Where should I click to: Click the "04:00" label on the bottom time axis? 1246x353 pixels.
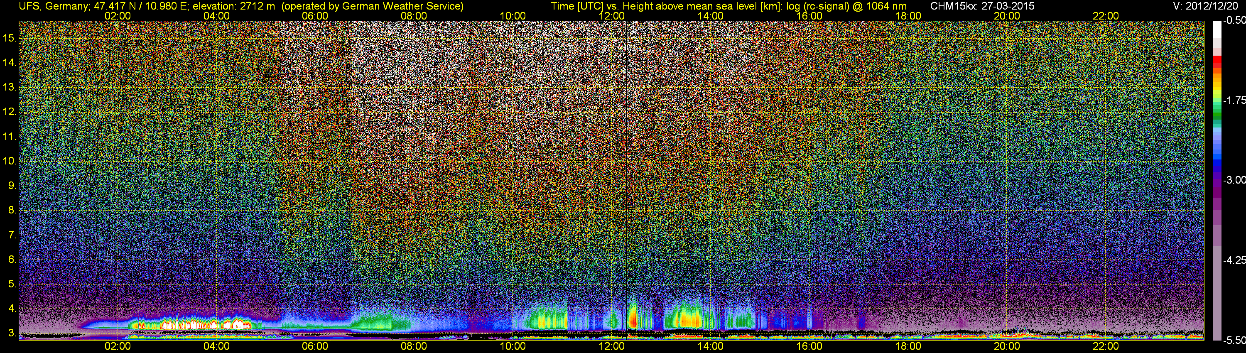click(x=216, y=346)
